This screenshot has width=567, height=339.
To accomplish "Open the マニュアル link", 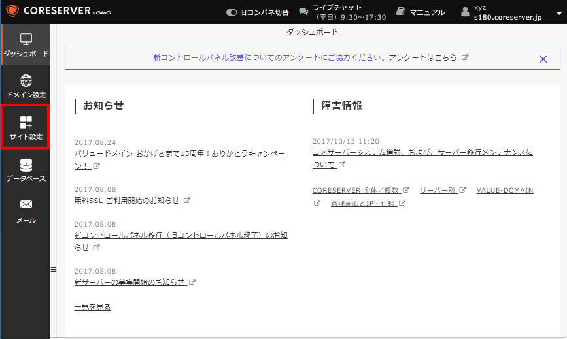I will pyautogui.click(x=426, y=12).
